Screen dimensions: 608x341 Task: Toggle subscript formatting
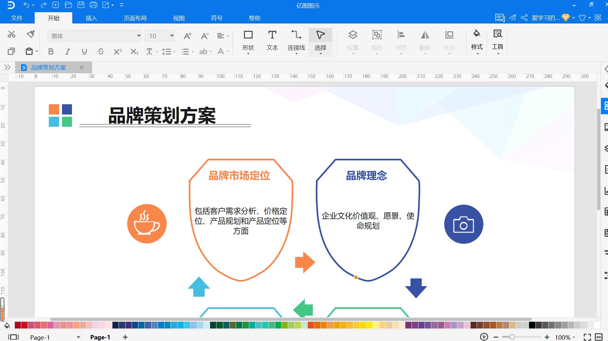[134, 51]
